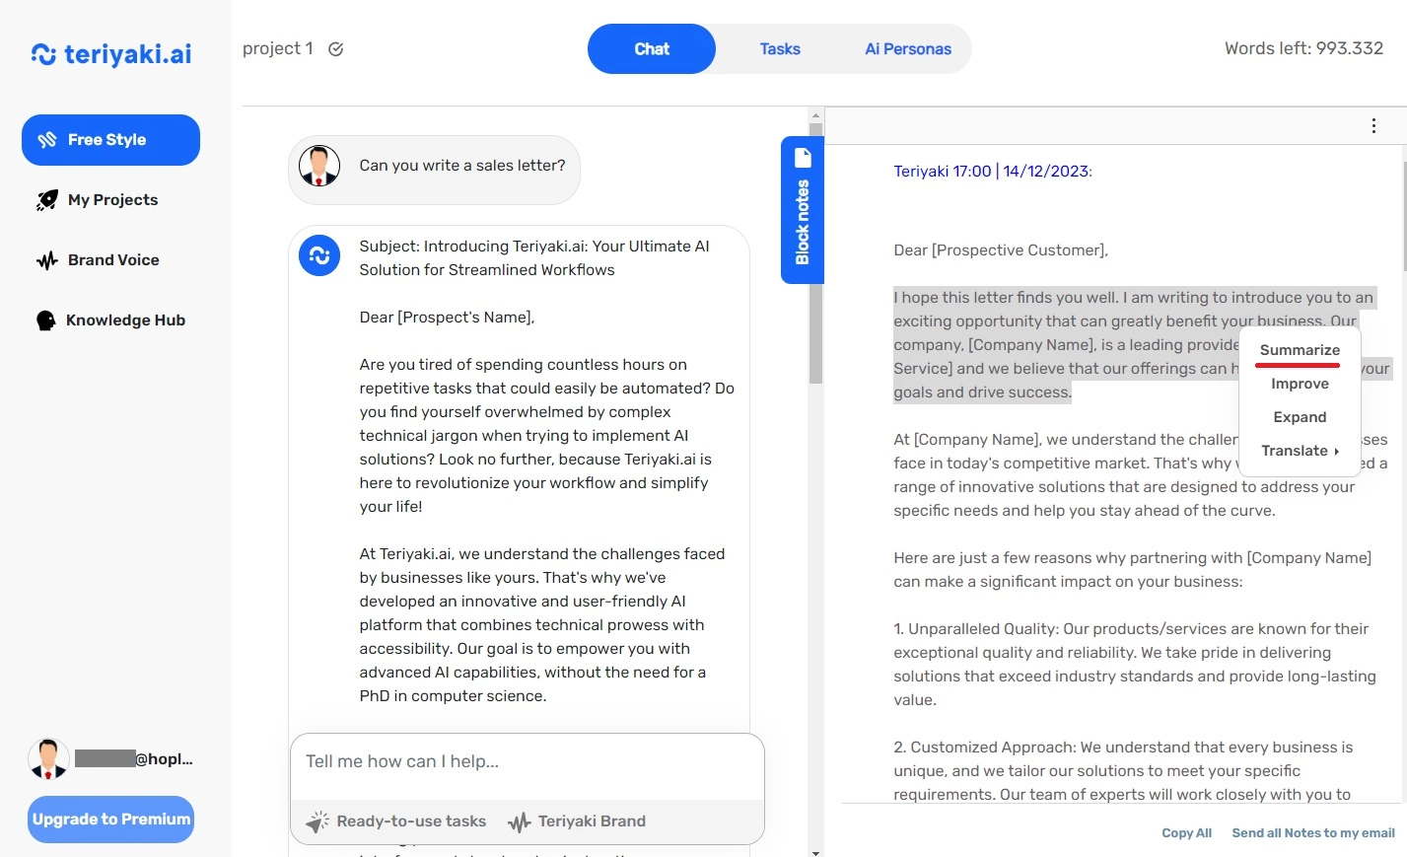This screenshot has width=1407, height=857.
Task: Click the project 1 checkmark icon
Action: (336, 49)
